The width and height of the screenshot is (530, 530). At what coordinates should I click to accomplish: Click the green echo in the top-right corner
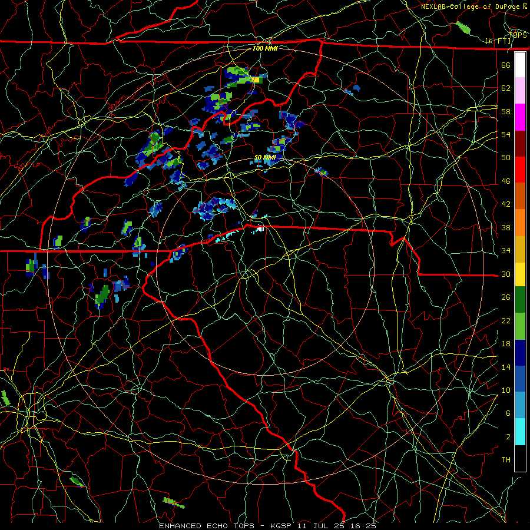click(463, 28)
